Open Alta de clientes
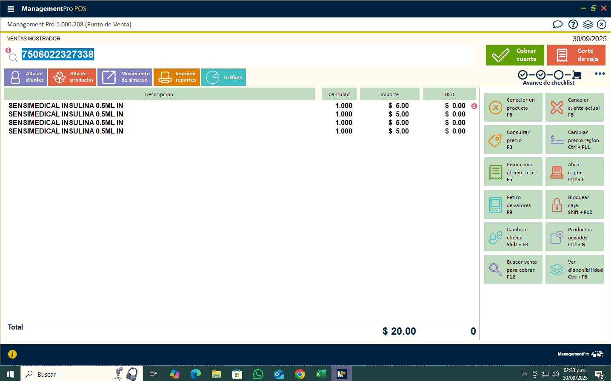611x381 pixels. [25, 77]
